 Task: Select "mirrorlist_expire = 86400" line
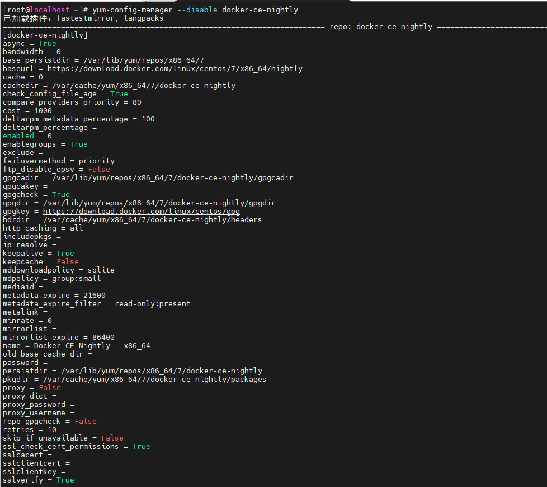[59, 337]
